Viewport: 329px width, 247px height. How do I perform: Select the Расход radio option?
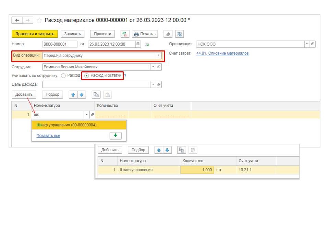(x=63, y=75)
